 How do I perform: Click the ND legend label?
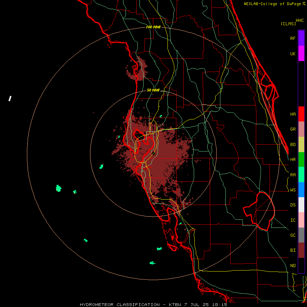pyautogui.click(x=293, y=266)
